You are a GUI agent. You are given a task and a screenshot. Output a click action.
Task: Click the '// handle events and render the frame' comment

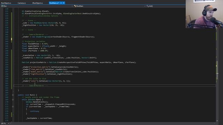[40, 97]
